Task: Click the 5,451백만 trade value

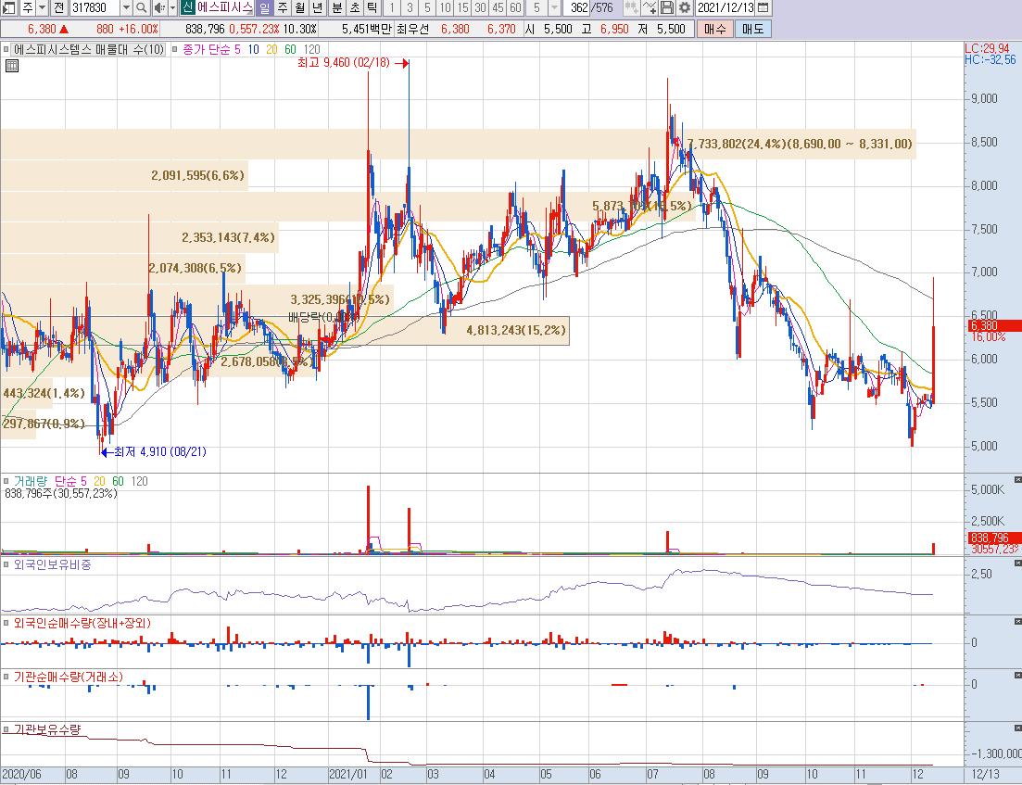Action: click(366, 29)
